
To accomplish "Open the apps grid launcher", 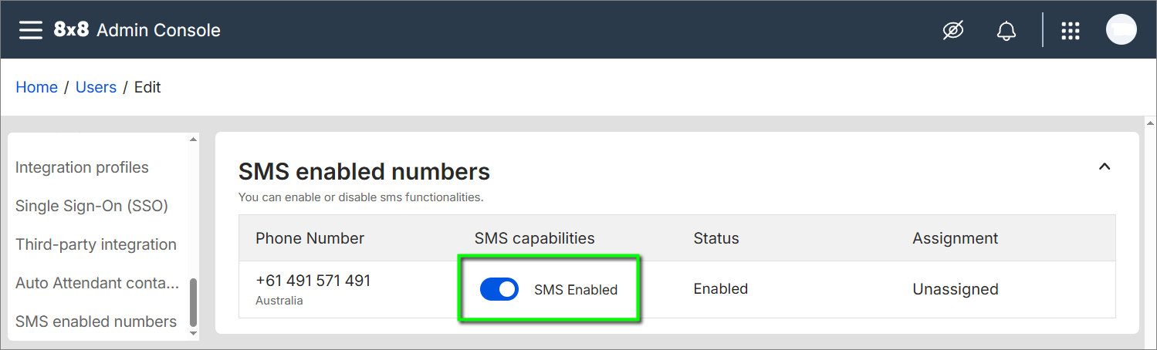I will pos(1070,31).
